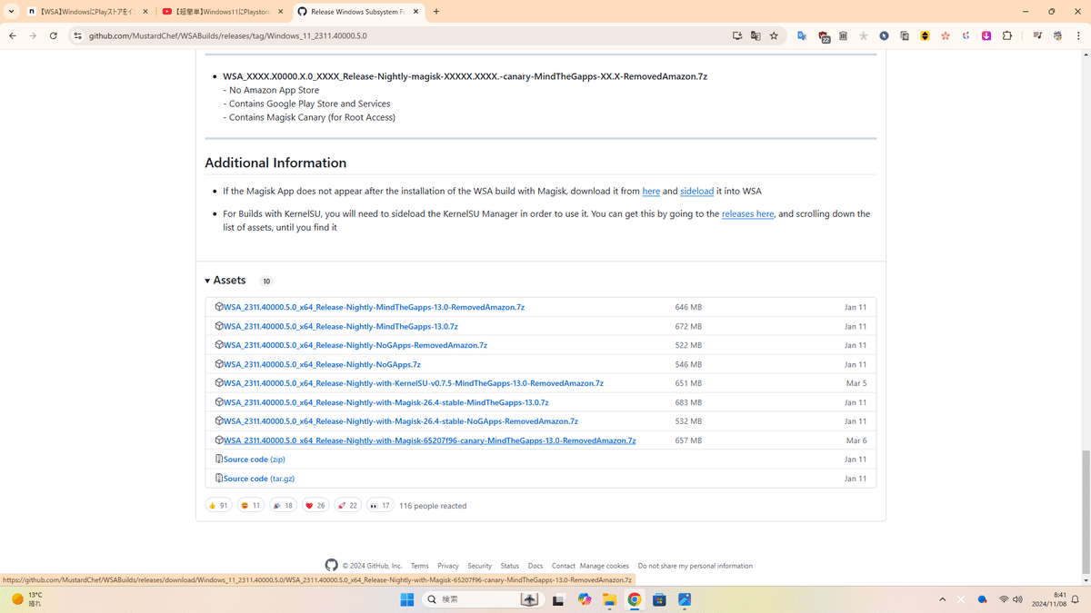Screen dimensions: 1091x613
Task: Open the Windows Start menu
Action: click(407, 599)
